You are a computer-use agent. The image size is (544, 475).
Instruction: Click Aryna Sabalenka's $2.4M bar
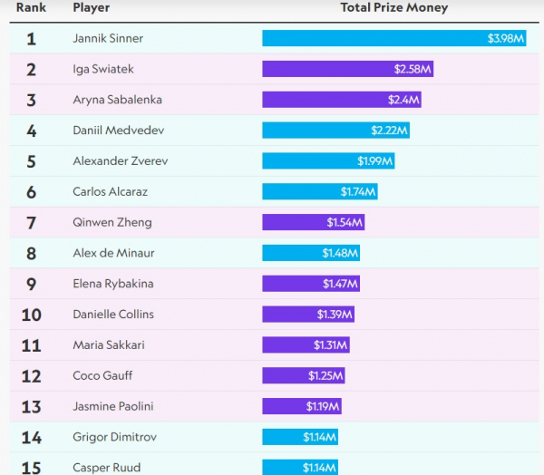[342, 100]
